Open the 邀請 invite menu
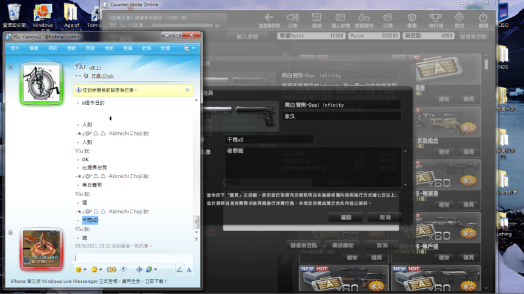The height and width of the screenshot is (294, 524). click(x=128, y=48)
